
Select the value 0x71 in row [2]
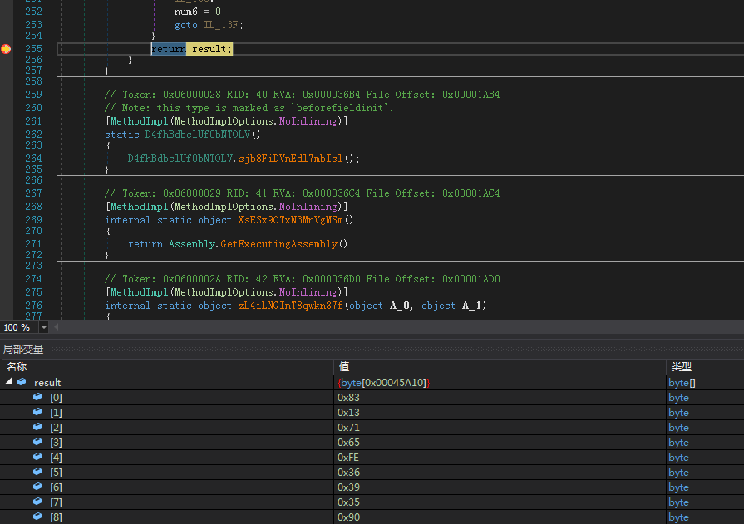349,428
